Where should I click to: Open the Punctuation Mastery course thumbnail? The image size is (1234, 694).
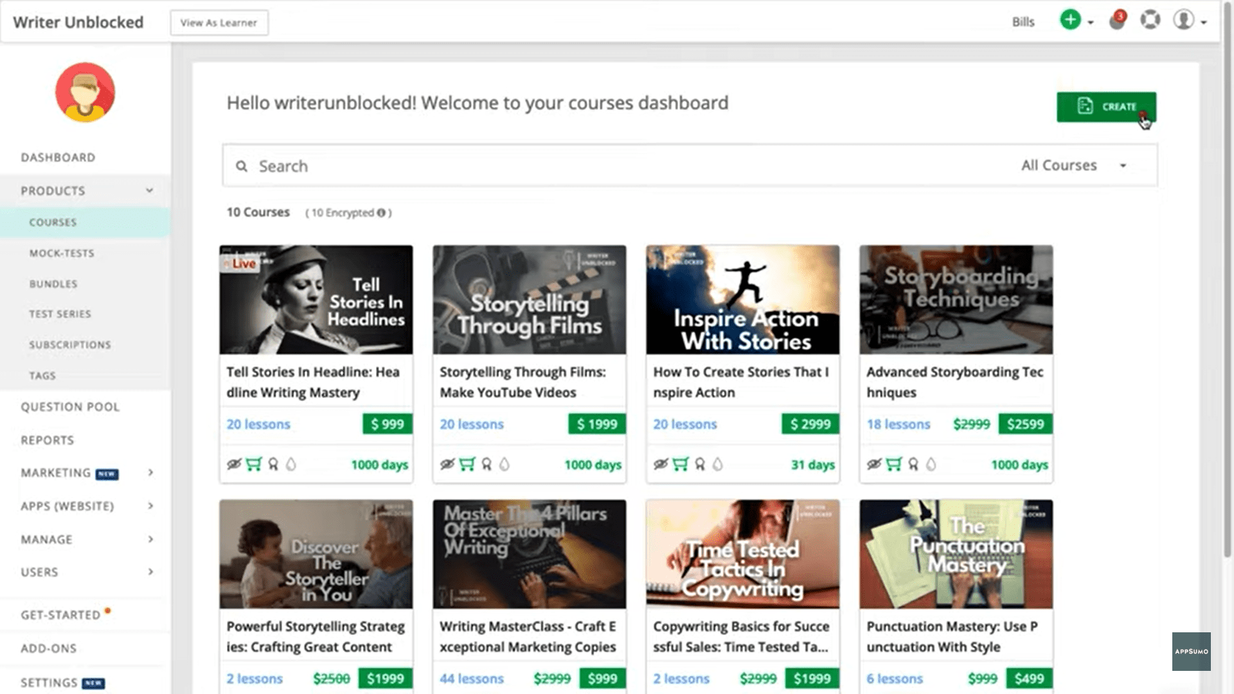click(x=955, y=554)
